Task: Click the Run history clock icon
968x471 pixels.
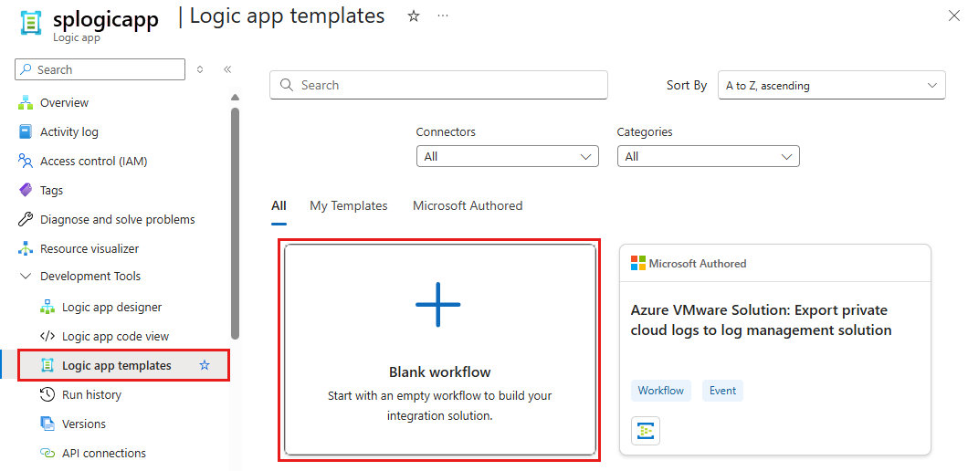Action: 47,394
